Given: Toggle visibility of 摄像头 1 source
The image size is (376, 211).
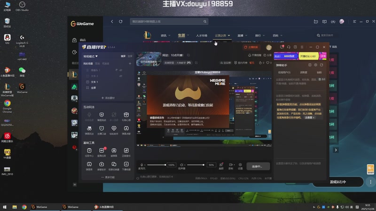Looking at the screenshot, I should point(121,70).
